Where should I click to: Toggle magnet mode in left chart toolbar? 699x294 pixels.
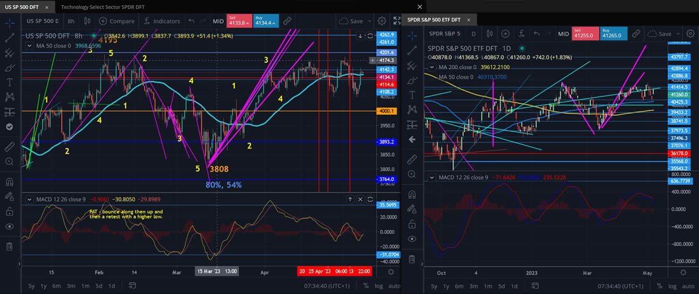pyautogui.click(x=10, y=182)
